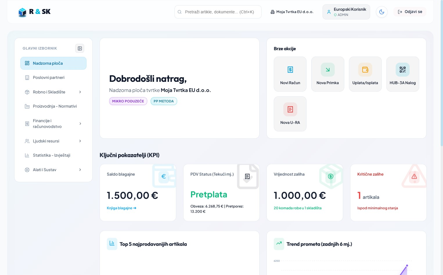Click the Nova U-RA document icon

click(x=290, y=109)
